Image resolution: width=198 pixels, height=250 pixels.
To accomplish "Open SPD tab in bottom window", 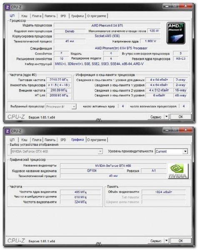I will pos(63,140).
